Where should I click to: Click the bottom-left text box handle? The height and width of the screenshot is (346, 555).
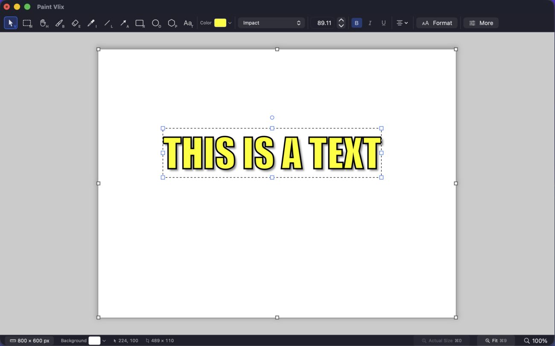point(163,177)
